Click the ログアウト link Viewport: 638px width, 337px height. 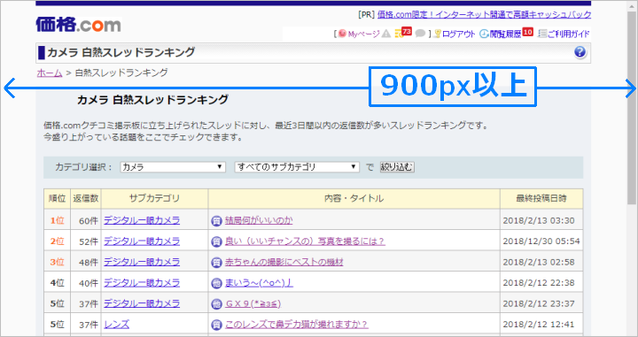[459, 34]
